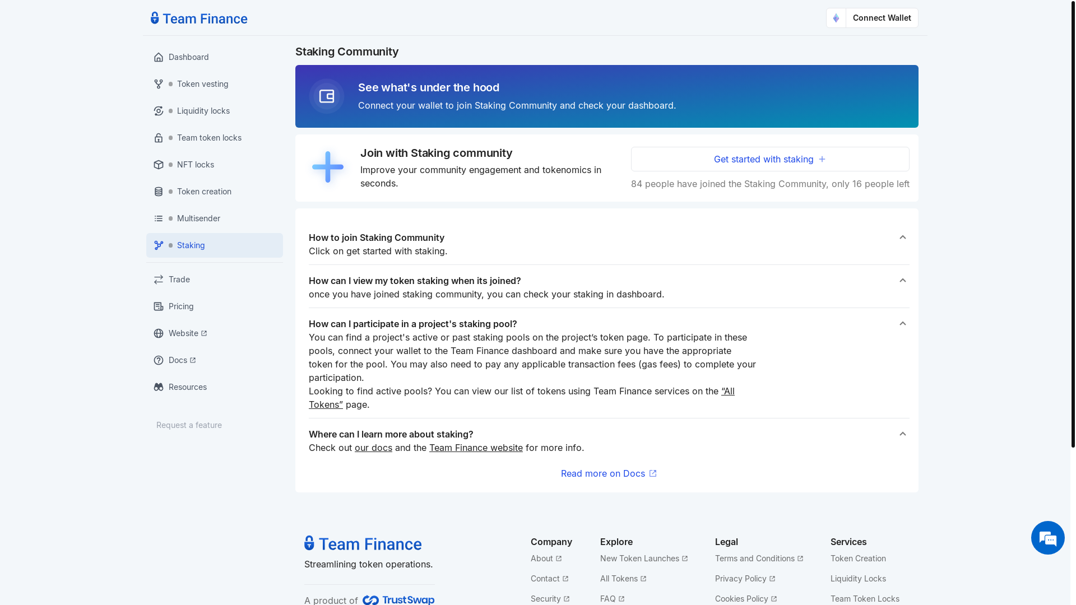
Task: Click the Token creation coins icon
Action: point(159,192)
